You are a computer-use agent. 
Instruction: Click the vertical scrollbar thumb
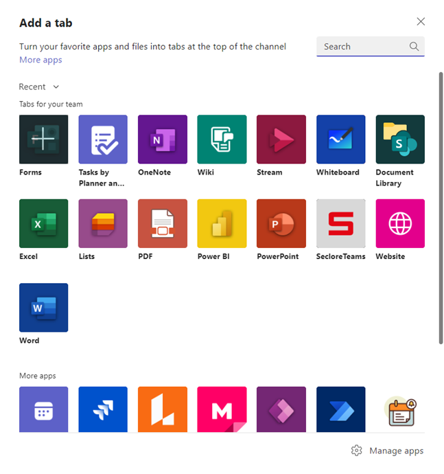[441, 208]
